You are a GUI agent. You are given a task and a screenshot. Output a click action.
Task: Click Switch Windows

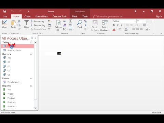coord(105,25)
